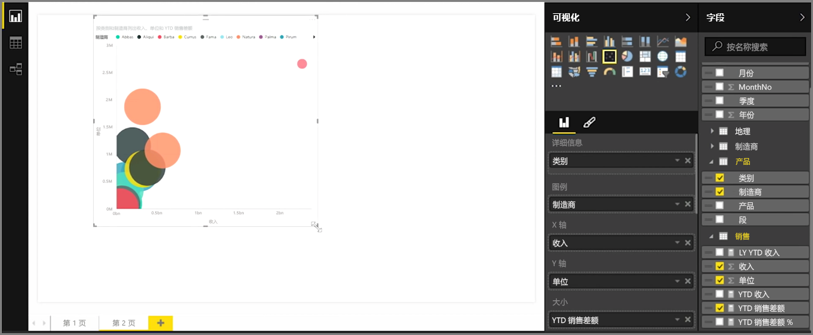This screenshot has width=813, height=335.
Task: Open more visuals ellipsis menu
Action: [556, 85]
